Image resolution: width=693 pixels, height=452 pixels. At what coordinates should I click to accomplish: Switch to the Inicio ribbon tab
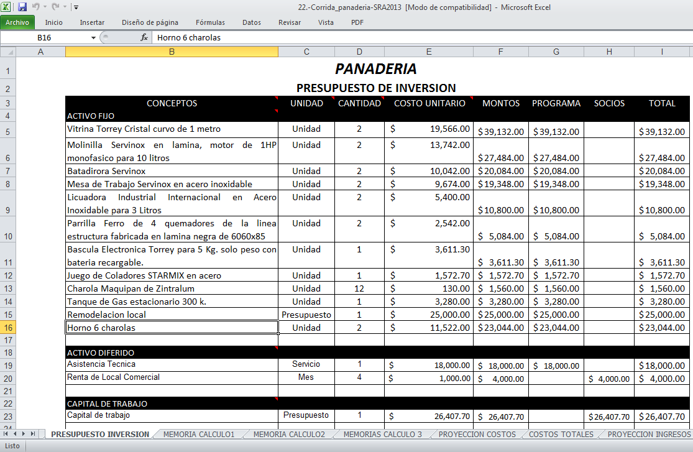pyautogui.click(x=53, y=22)
